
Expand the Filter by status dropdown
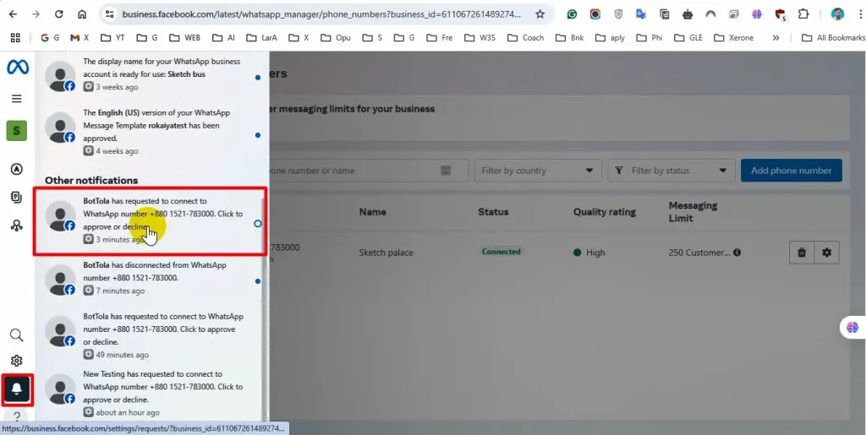[x=670, y=171]
